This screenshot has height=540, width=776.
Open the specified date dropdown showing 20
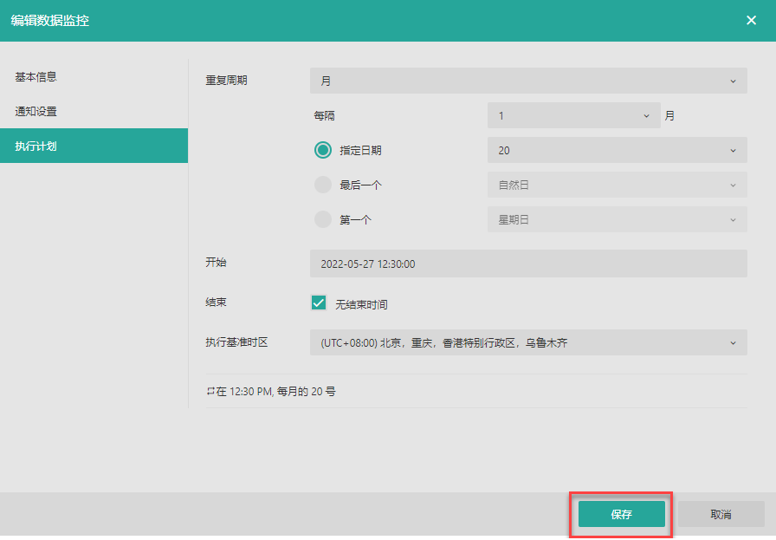618,150
